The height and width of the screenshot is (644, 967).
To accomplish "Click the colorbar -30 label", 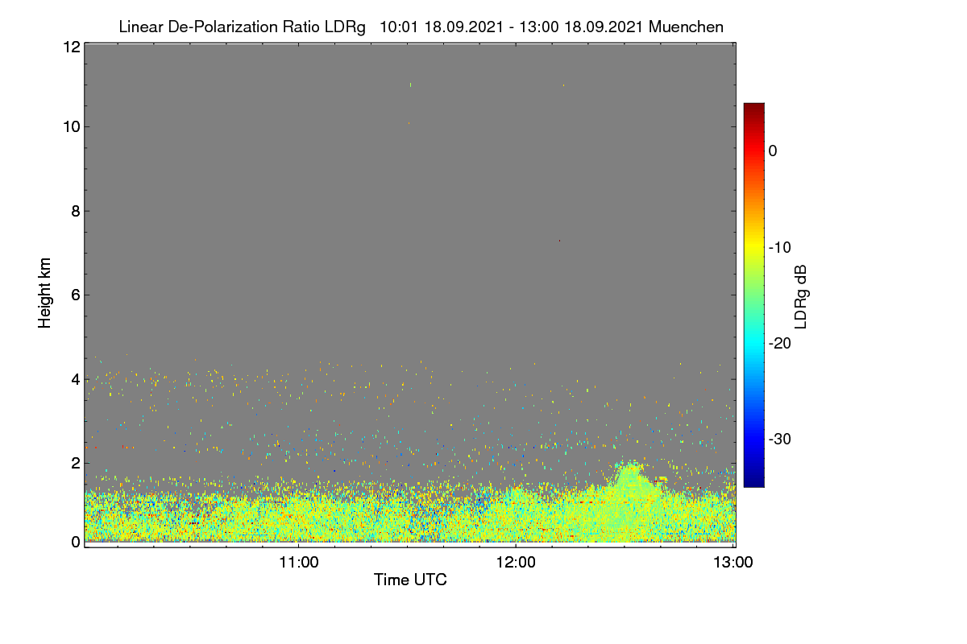I will (779, 439).
